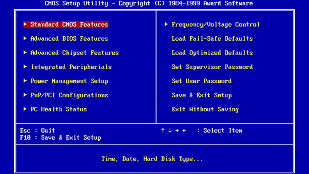Open Advanced Chipset Features

pyautogui.click(x=74, y=53)
